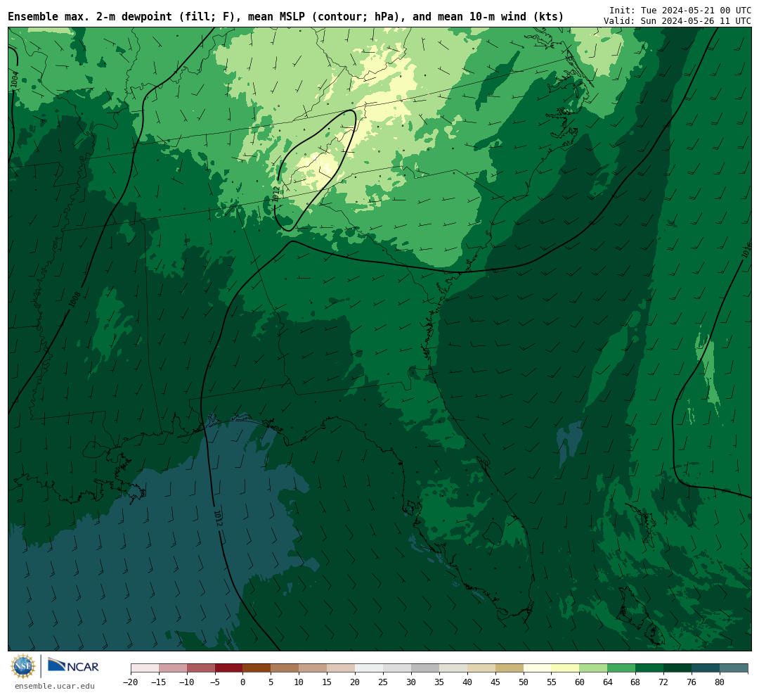Click the 1004 isobar contour label
This screenshot has width=759, height=695.
tap(15, 79)
